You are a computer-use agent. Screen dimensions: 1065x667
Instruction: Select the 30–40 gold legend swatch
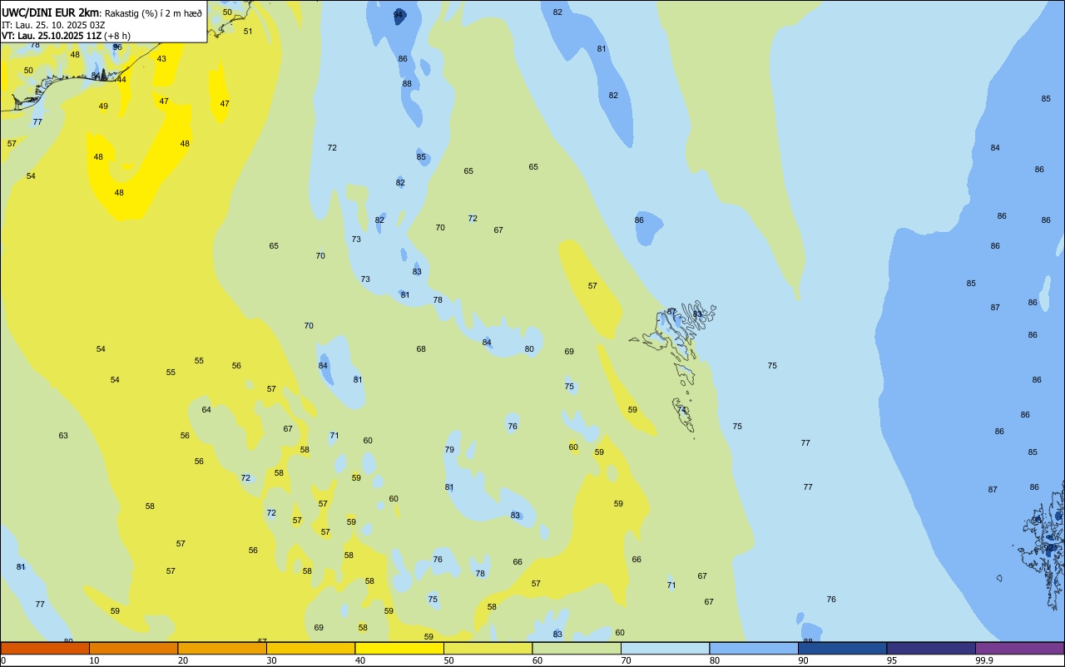coord(310,648)
